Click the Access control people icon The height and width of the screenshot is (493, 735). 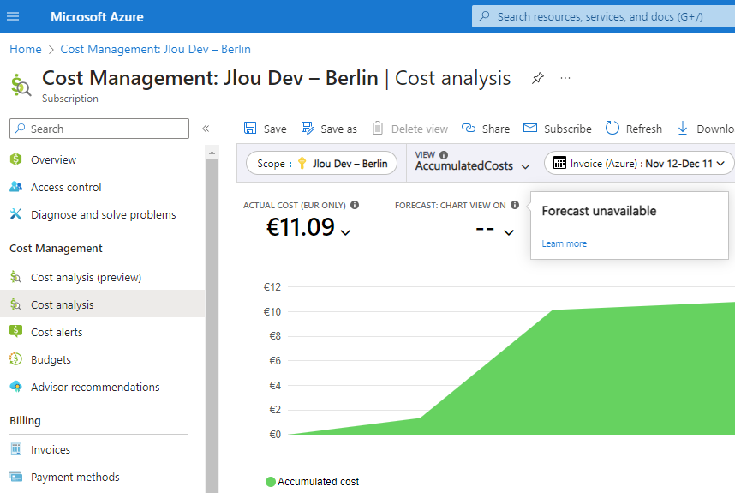(16, 187)
